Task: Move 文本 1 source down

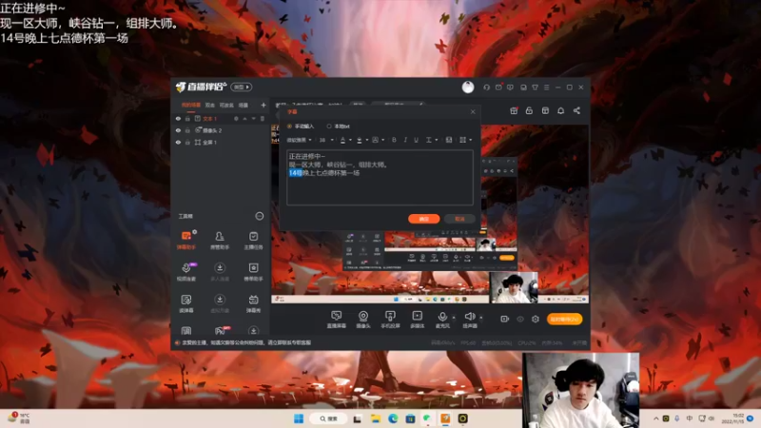Action: click(x=253, y=118)
